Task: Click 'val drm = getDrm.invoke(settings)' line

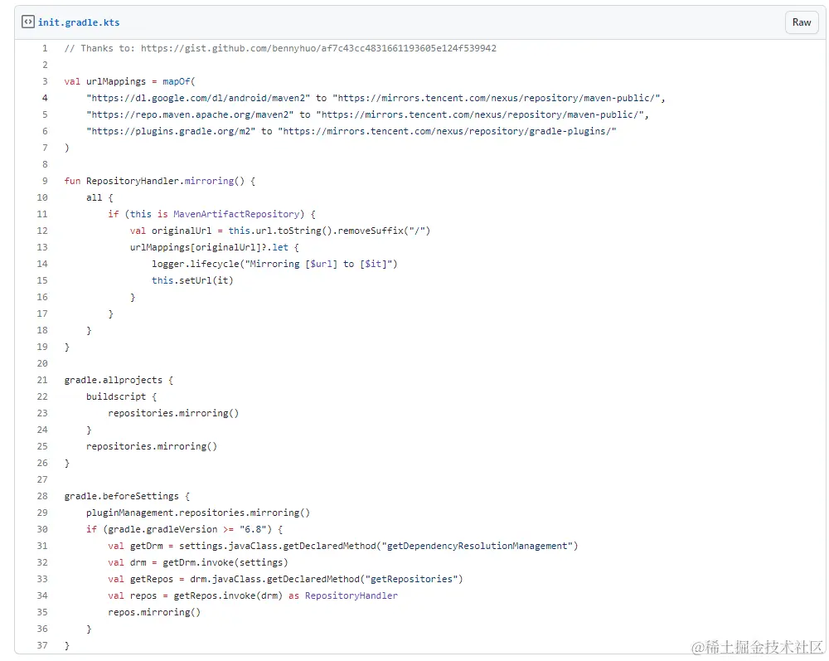Action: coord(198,562)
